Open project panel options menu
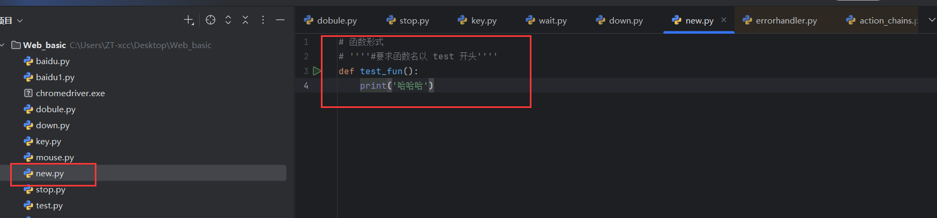 tap(263, 20)
